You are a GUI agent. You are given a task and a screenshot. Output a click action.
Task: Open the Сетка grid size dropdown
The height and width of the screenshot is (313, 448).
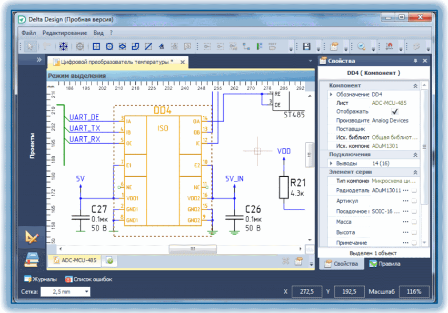click(86, 291)
